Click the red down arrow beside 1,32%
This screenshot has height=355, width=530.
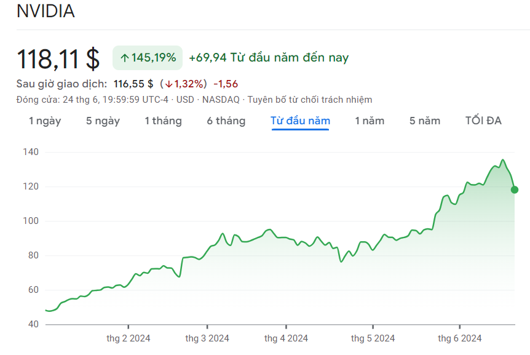(168, 84)
